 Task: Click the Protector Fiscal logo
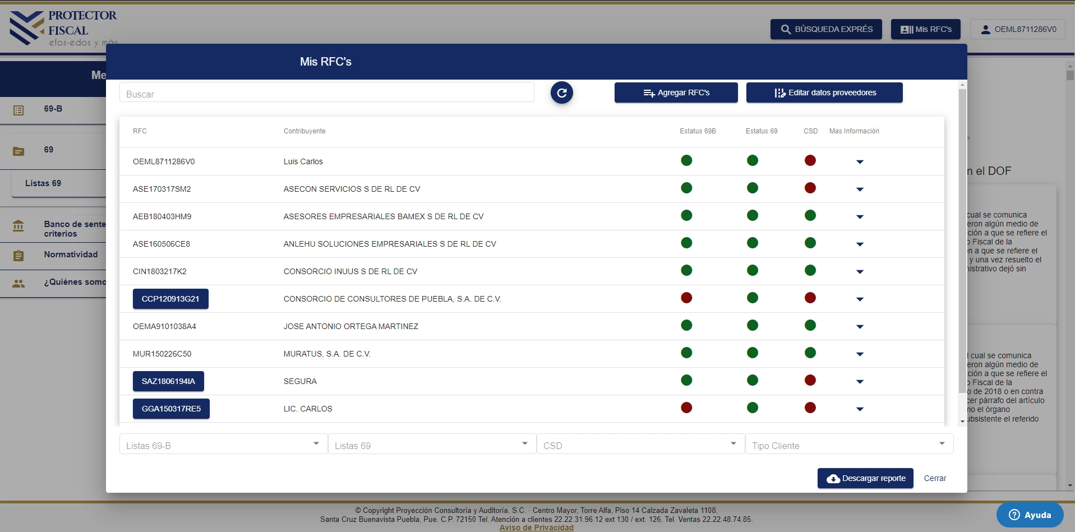click(x=63, y=29)
